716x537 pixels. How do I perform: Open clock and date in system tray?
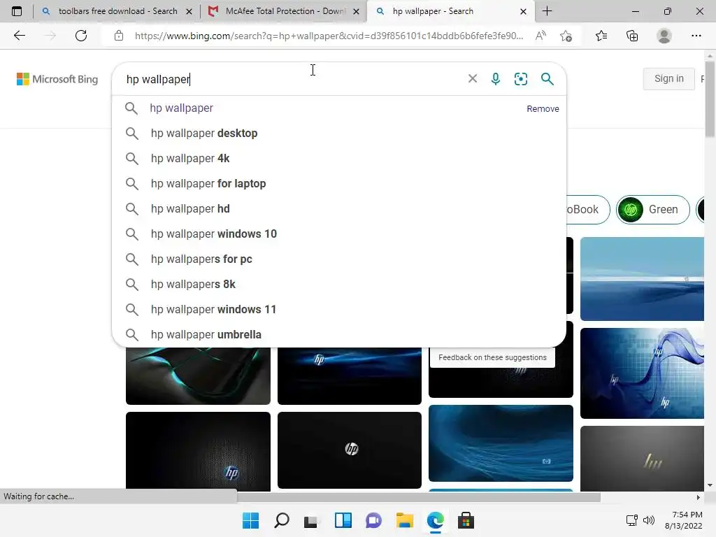[x=683, y=520]
